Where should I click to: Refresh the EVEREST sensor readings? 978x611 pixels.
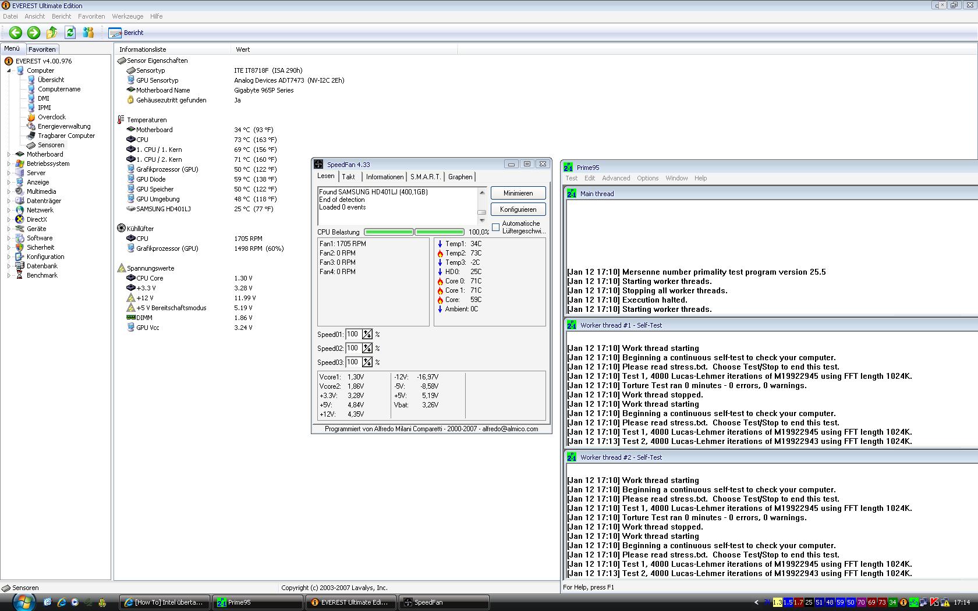point(70,33)
